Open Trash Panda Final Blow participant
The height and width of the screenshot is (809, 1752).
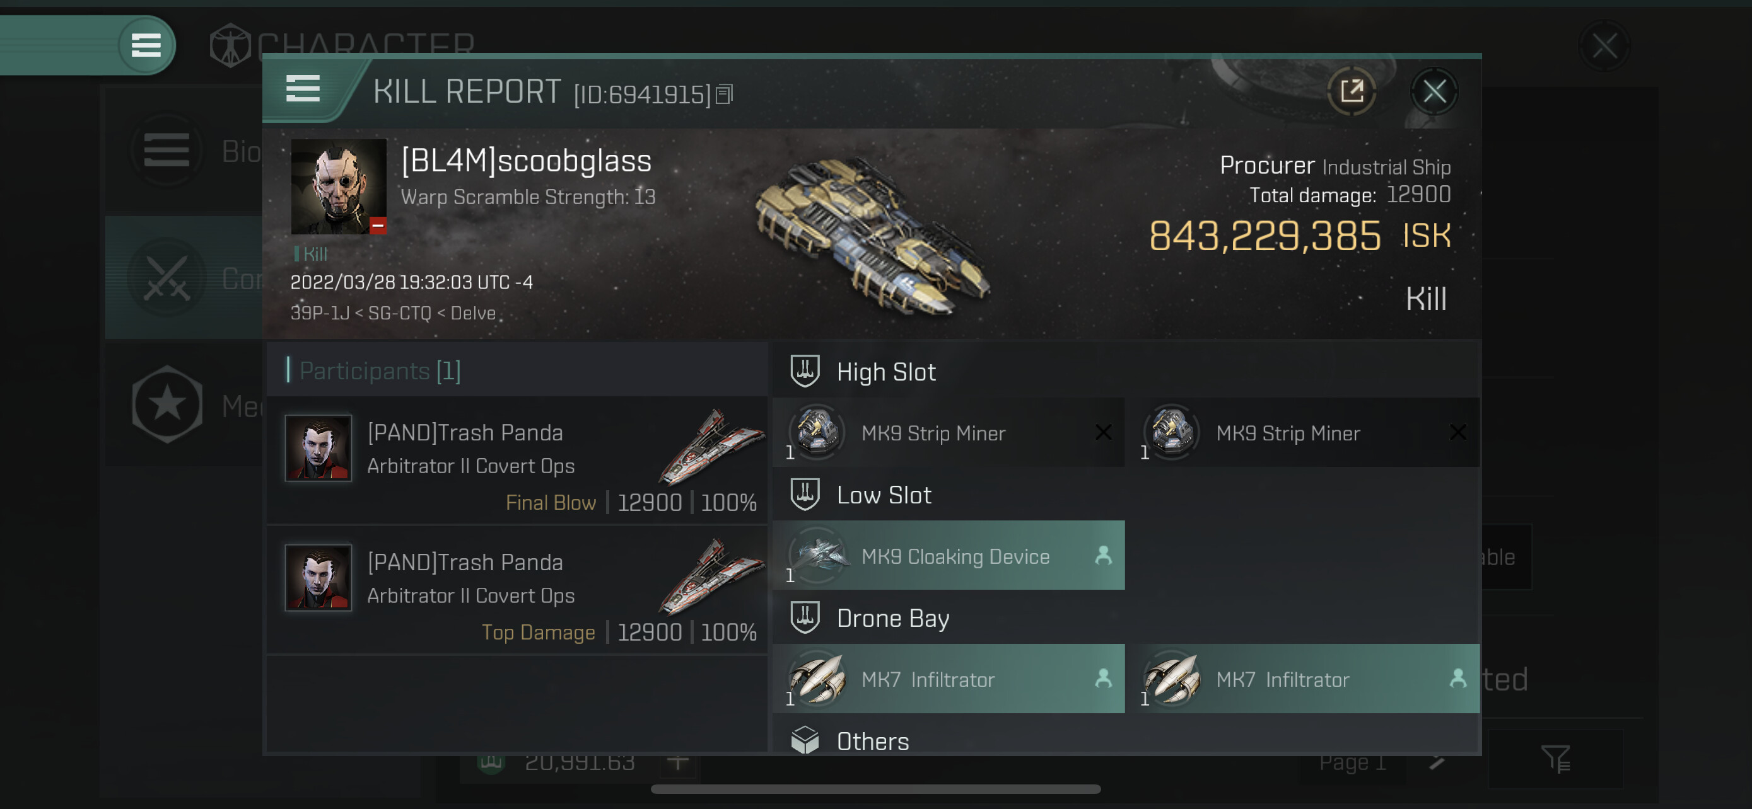point(517,461)
